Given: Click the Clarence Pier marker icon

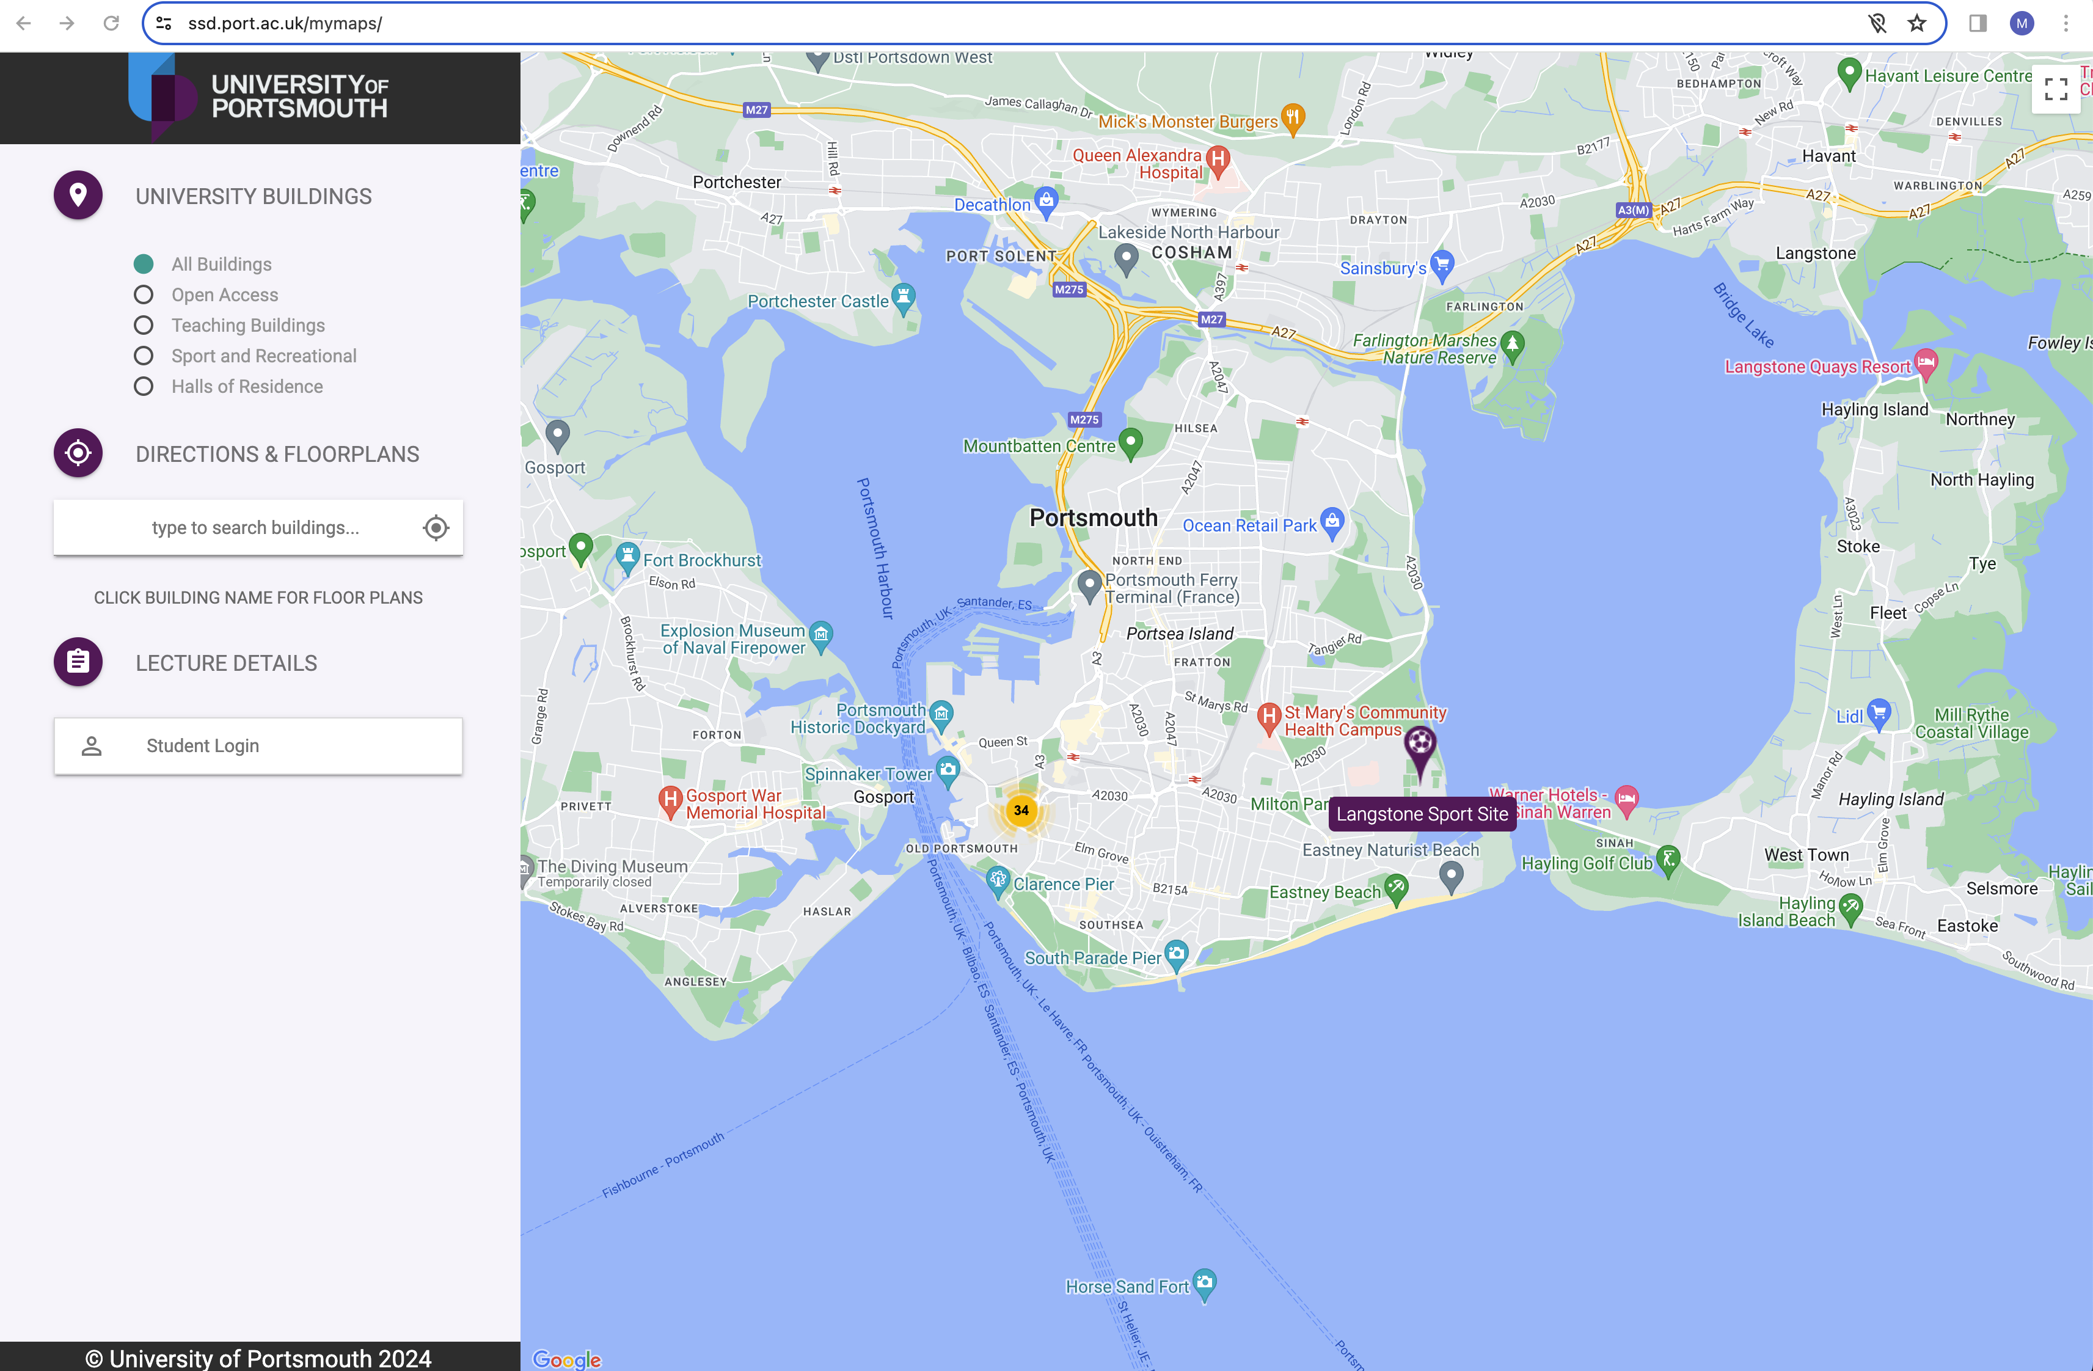Looking at the screenshot, I should pos(997,881).
